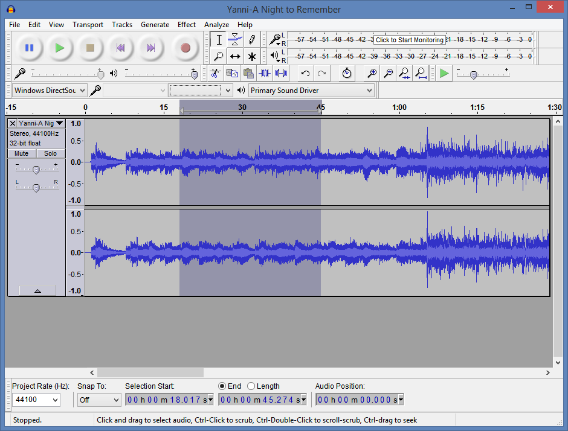Enable the Multi-Tool asterisk mode

252,56
